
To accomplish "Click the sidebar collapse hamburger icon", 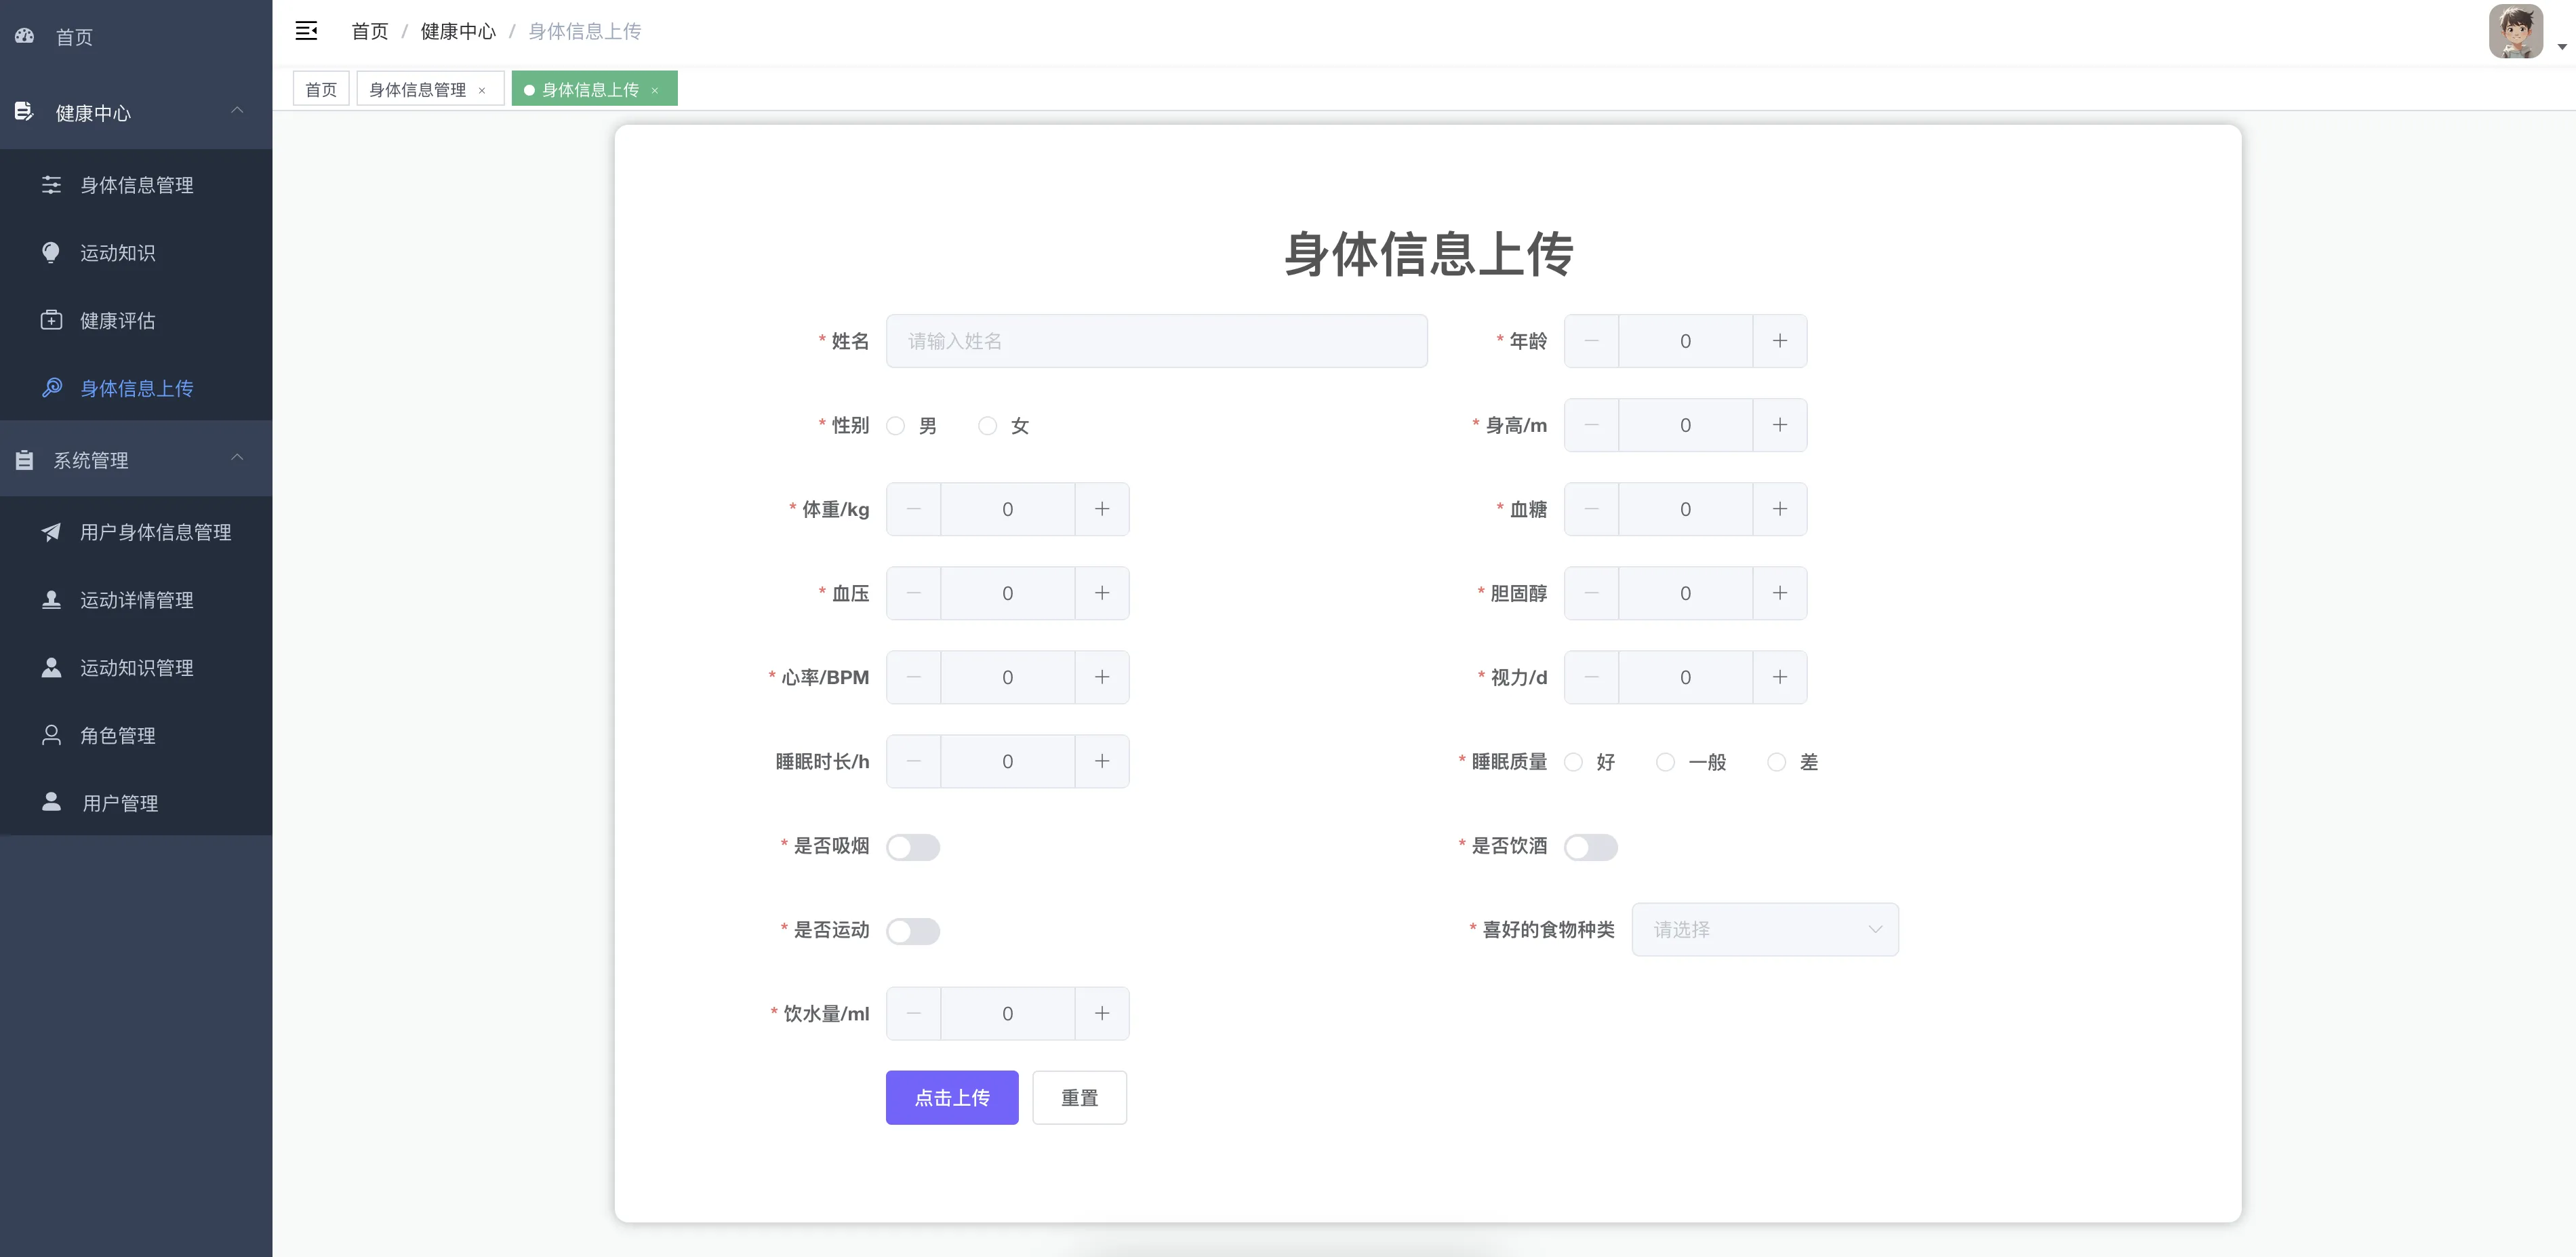I will point(306,31).
